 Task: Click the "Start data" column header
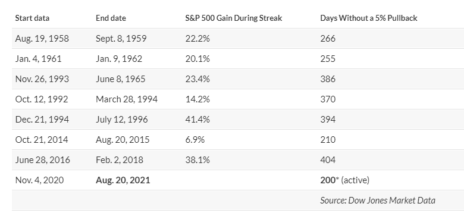(x=32, y=18)
